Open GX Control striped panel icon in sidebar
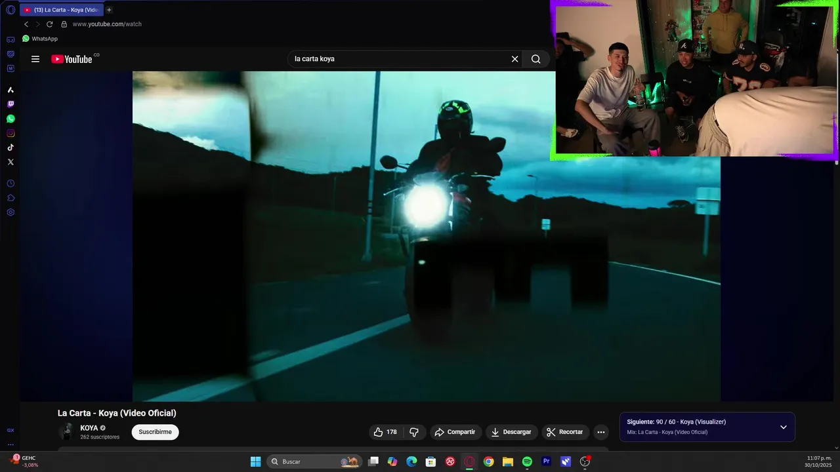The width and height of the screenshot is (840, 472). pos(10,54)
